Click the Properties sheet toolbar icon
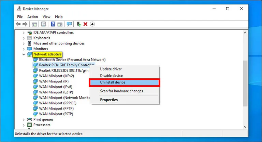Viewport: 262px width, 142px height. (43, 24)
